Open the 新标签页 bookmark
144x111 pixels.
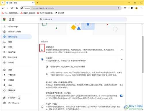60,13
